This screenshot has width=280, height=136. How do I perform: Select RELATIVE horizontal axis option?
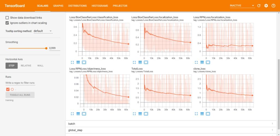[26, 66]
